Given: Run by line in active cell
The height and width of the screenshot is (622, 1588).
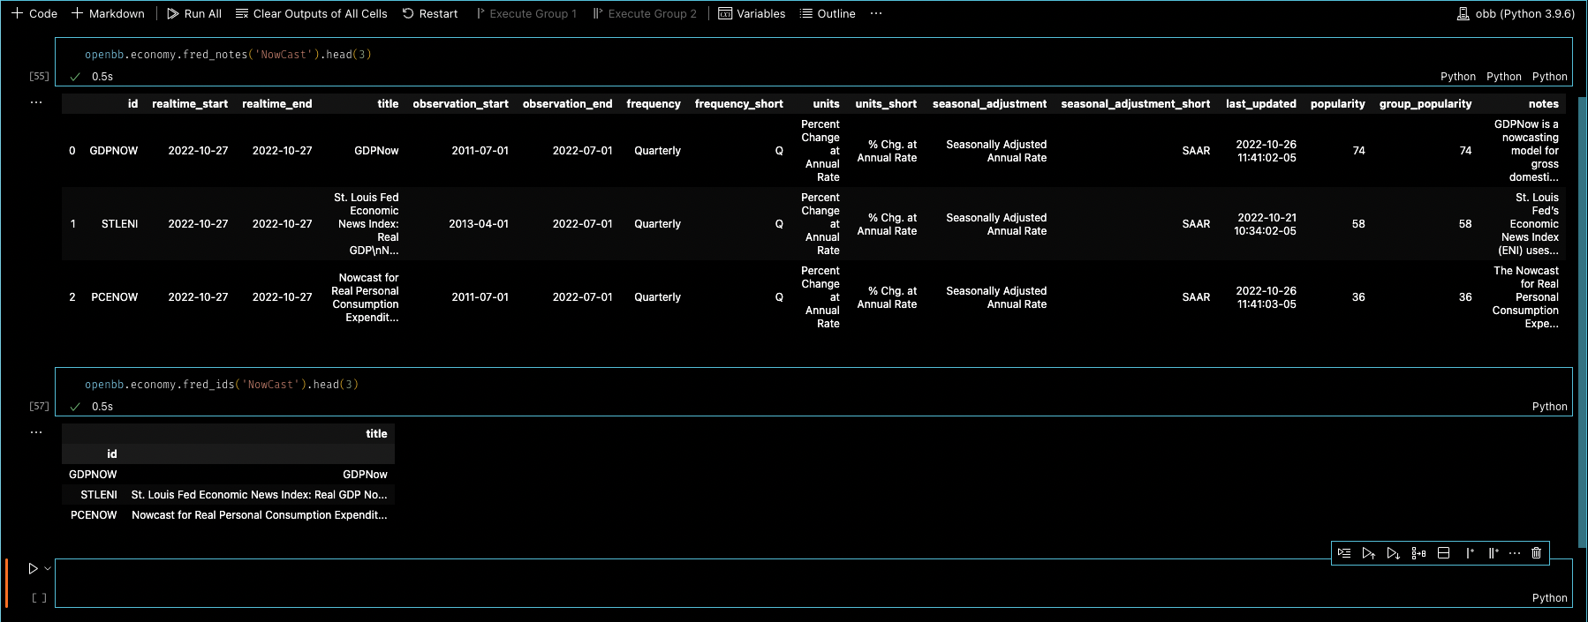Looking at the screenshot, I should pos(1344,553).
